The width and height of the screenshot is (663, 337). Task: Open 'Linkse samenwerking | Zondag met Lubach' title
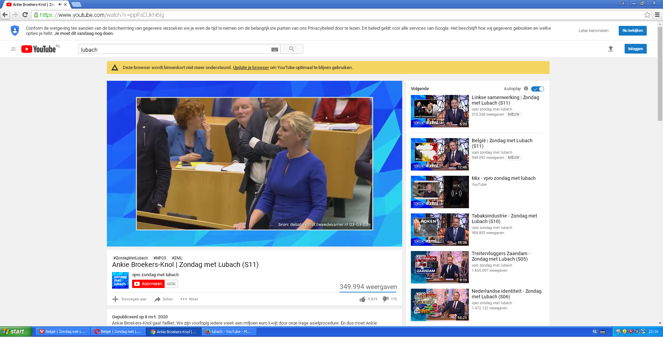click(x=505, y=100)
